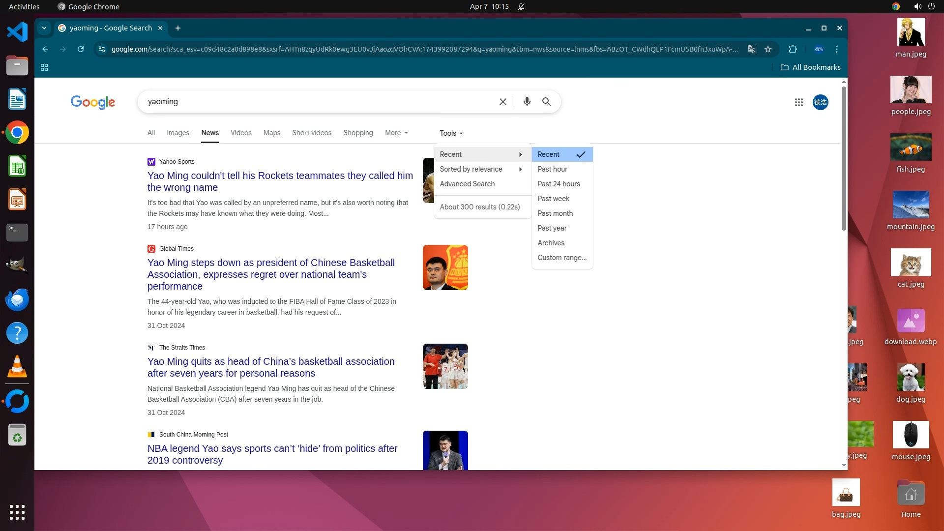This screenshot has width=944, height=531.
Task: Open the Google apps grid icon
Action: coord(798,102)
